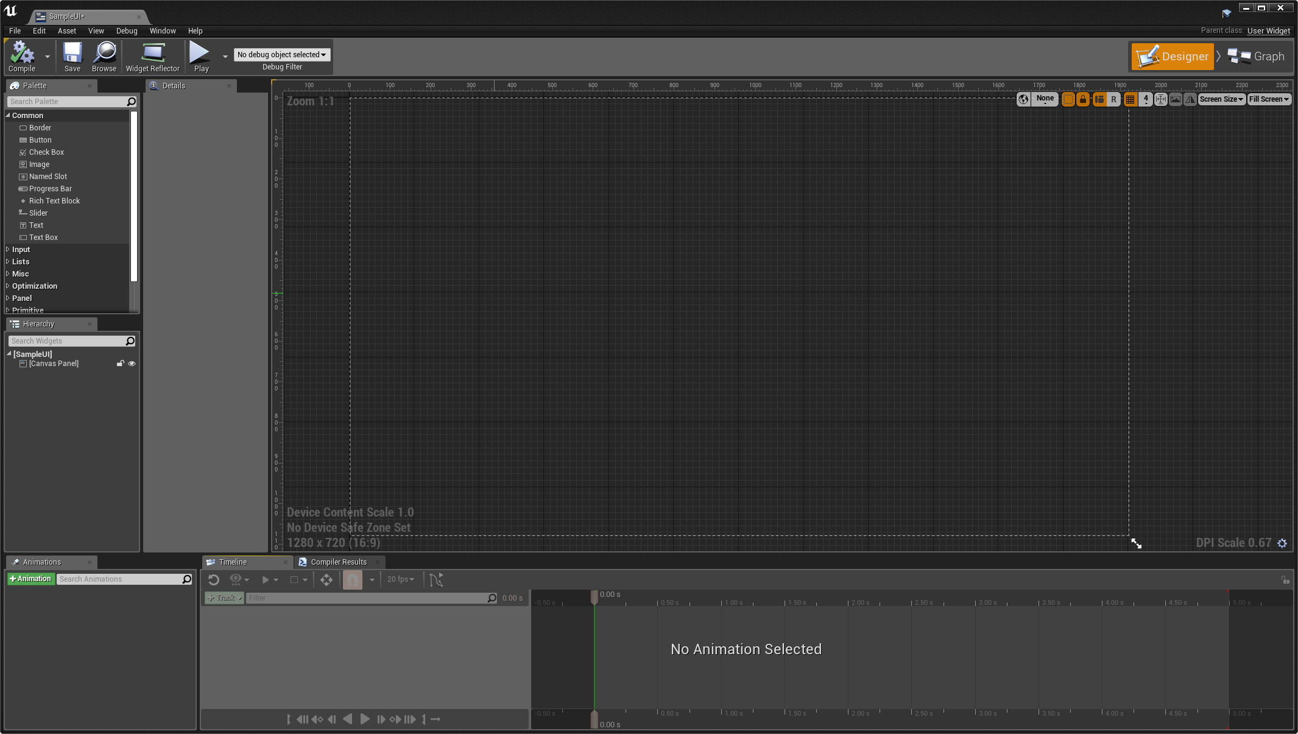The height and width of the screenshot is (734, 1298).
Task: Browse to the asset in Content Browser
Action: (104, 56)
